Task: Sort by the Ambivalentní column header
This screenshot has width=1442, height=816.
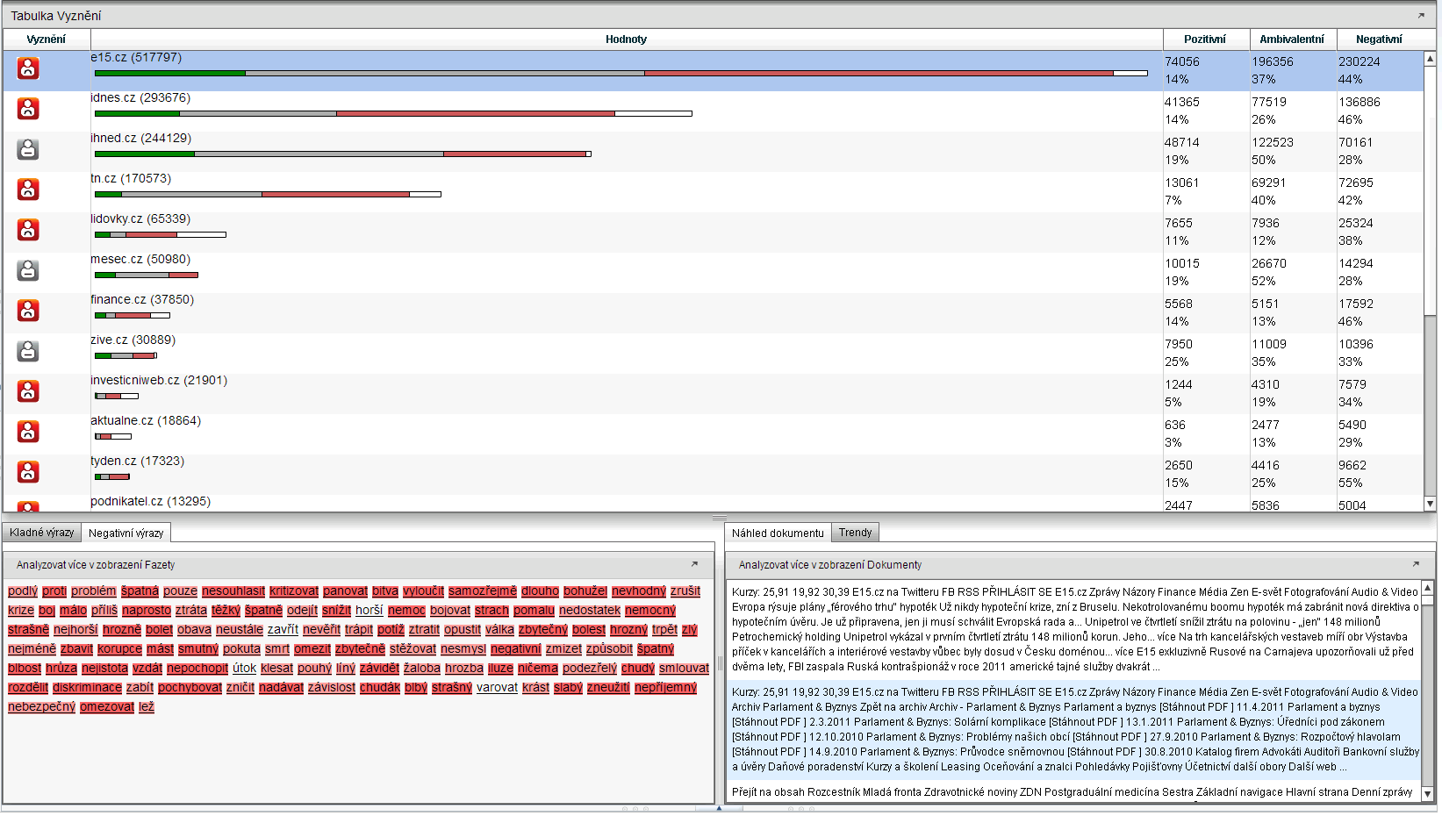Action: 1292,39
